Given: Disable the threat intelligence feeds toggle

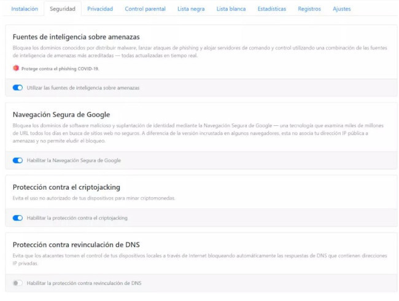Looking at the screenshot, I should coord(17,88).
